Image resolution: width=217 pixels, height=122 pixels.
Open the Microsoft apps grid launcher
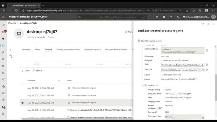point(3,17)
